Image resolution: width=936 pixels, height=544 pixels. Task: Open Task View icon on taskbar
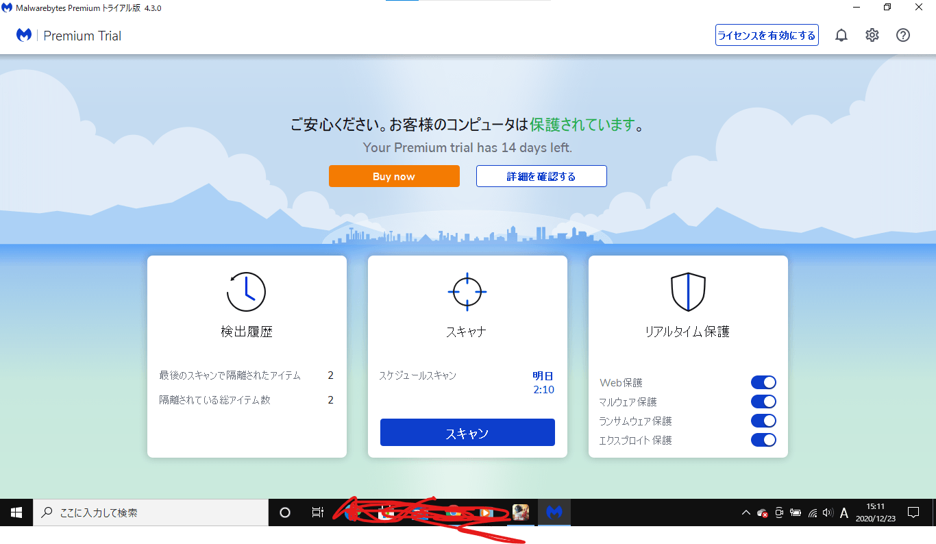point(317,512)
